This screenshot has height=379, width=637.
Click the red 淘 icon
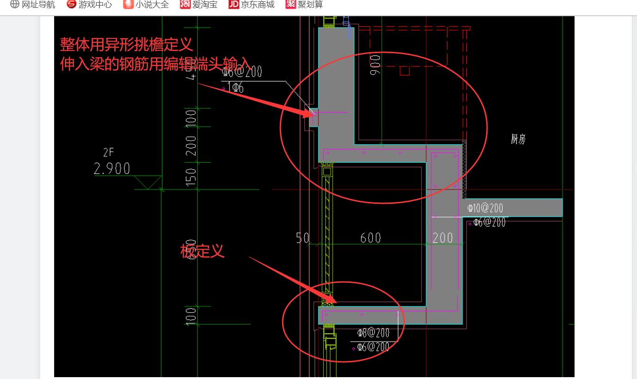tap(185, 5)
